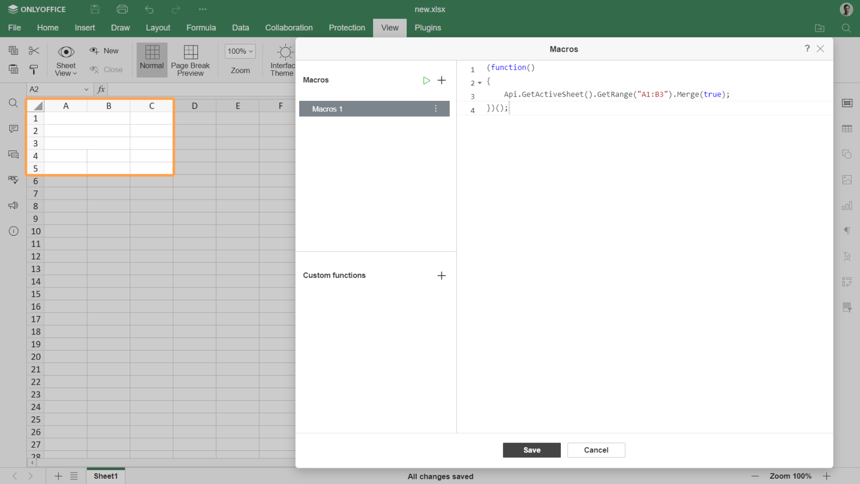Open feedback and support megaphone icon

point(13,205)
